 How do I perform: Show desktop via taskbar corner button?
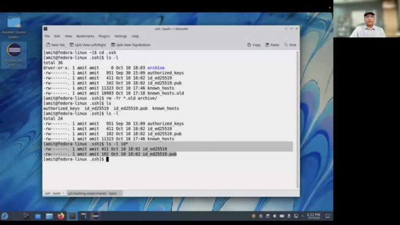pyautogui.click(x=328, y=216)
